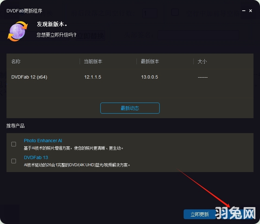Click the 大小 column header
The width and height of the screenshot is (260, 224).
pyautogui.click(x=202, y=61)
